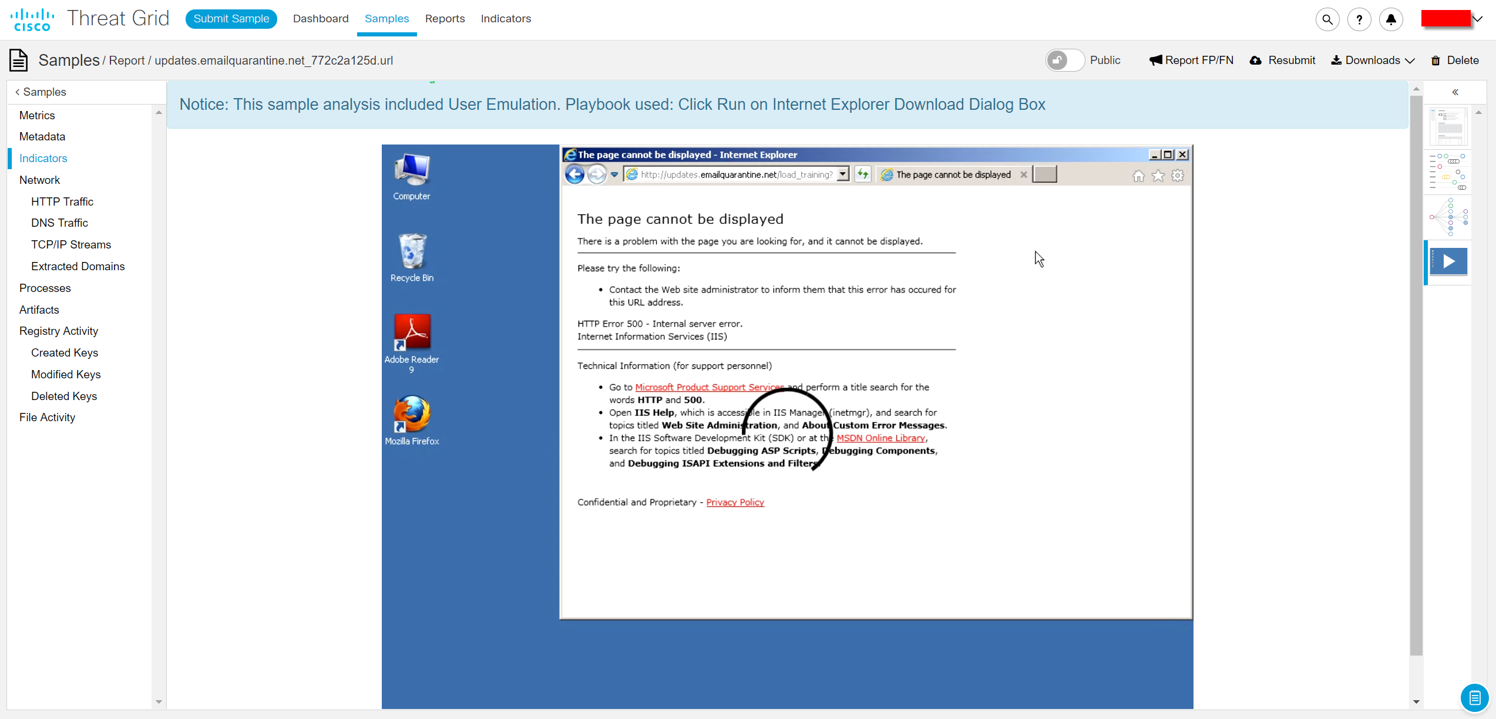Collapse the right panel with double chevron
Screen dimensions: 1496x719
(1455, 92)
